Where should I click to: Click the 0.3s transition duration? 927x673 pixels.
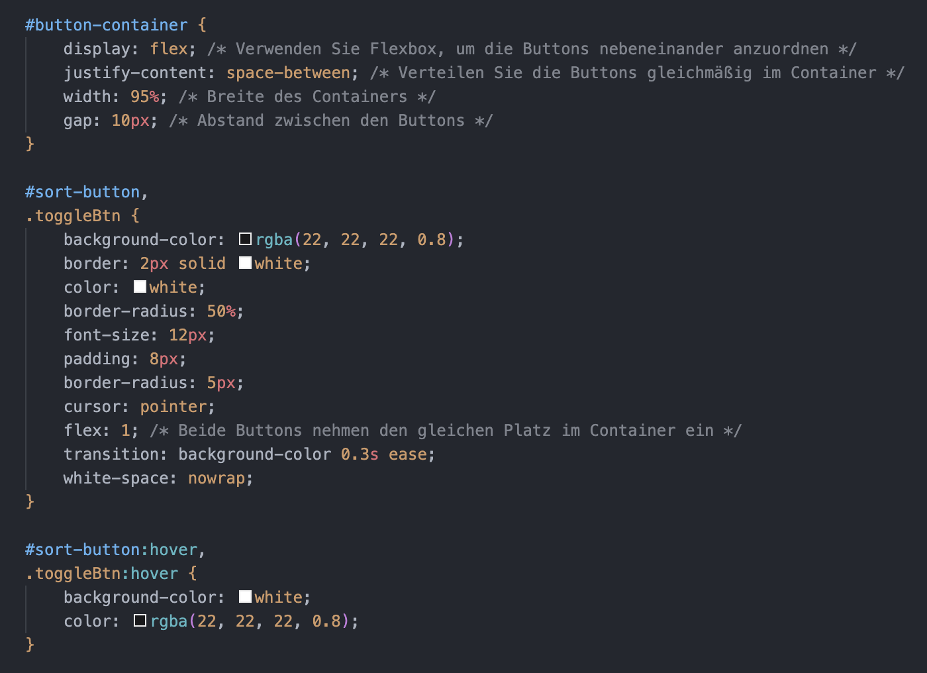pos(360,454)
